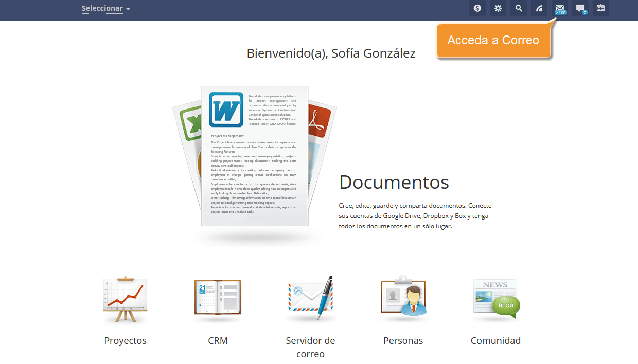Open the Comunidad module icon
This screenshot has height=364, width=638.
[496, 299]
